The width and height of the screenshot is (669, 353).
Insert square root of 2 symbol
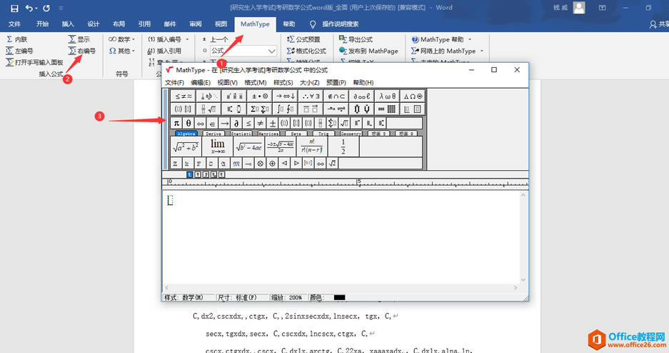tap(333, 164)
